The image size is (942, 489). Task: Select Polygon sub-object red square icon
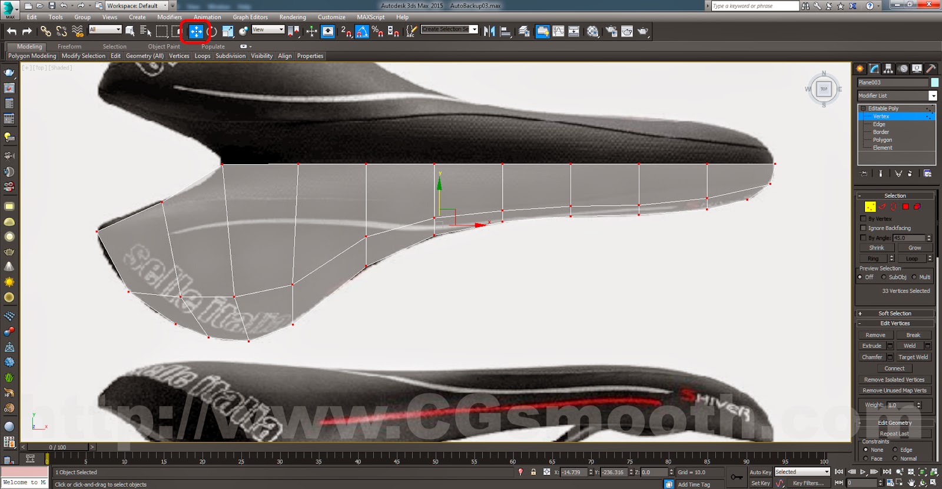pos(905,207)
